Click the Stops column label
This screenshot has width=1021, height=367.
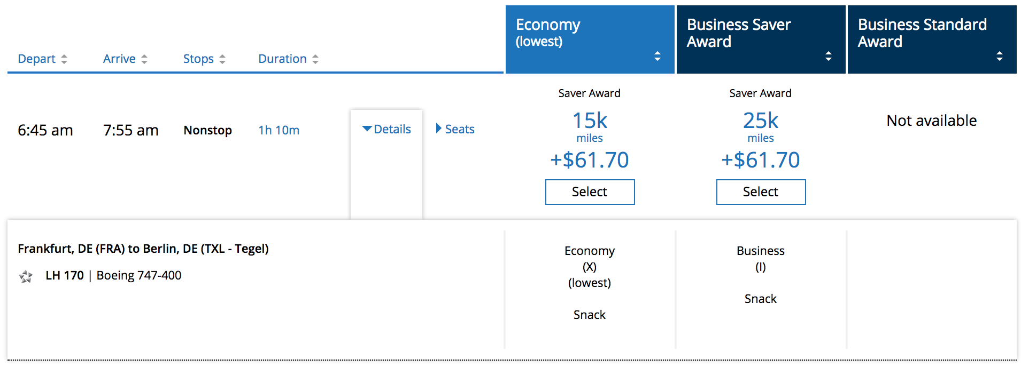coord(198,59)
